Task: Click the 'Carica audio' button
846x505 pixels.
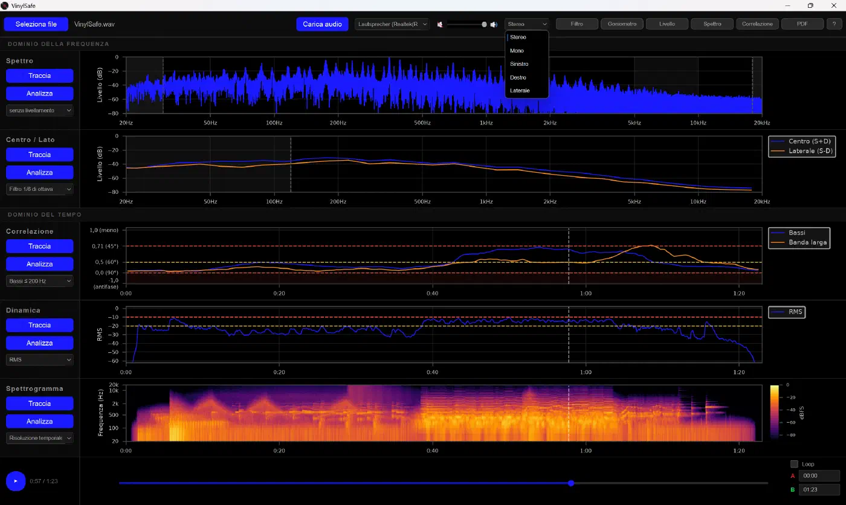Action: (323, 24)
